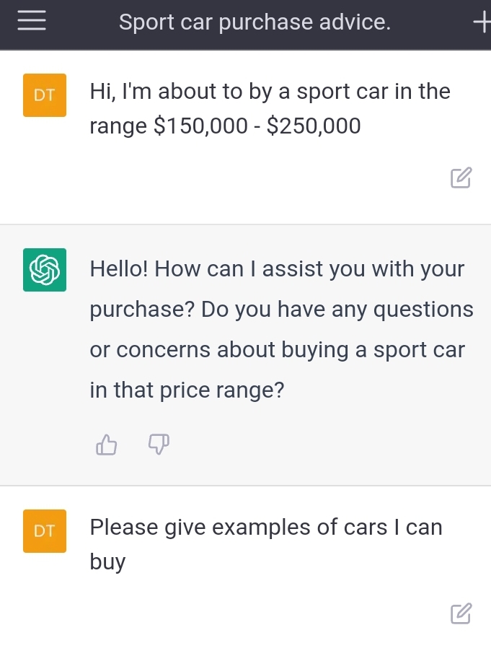
Task: Click the "in that price range?" line
Action: tap(187, 390)
